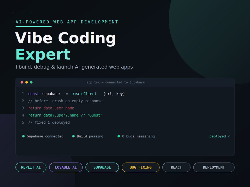250x187 pixels.
Task: Click the SUPABASE tag pill
Action: 102,167
